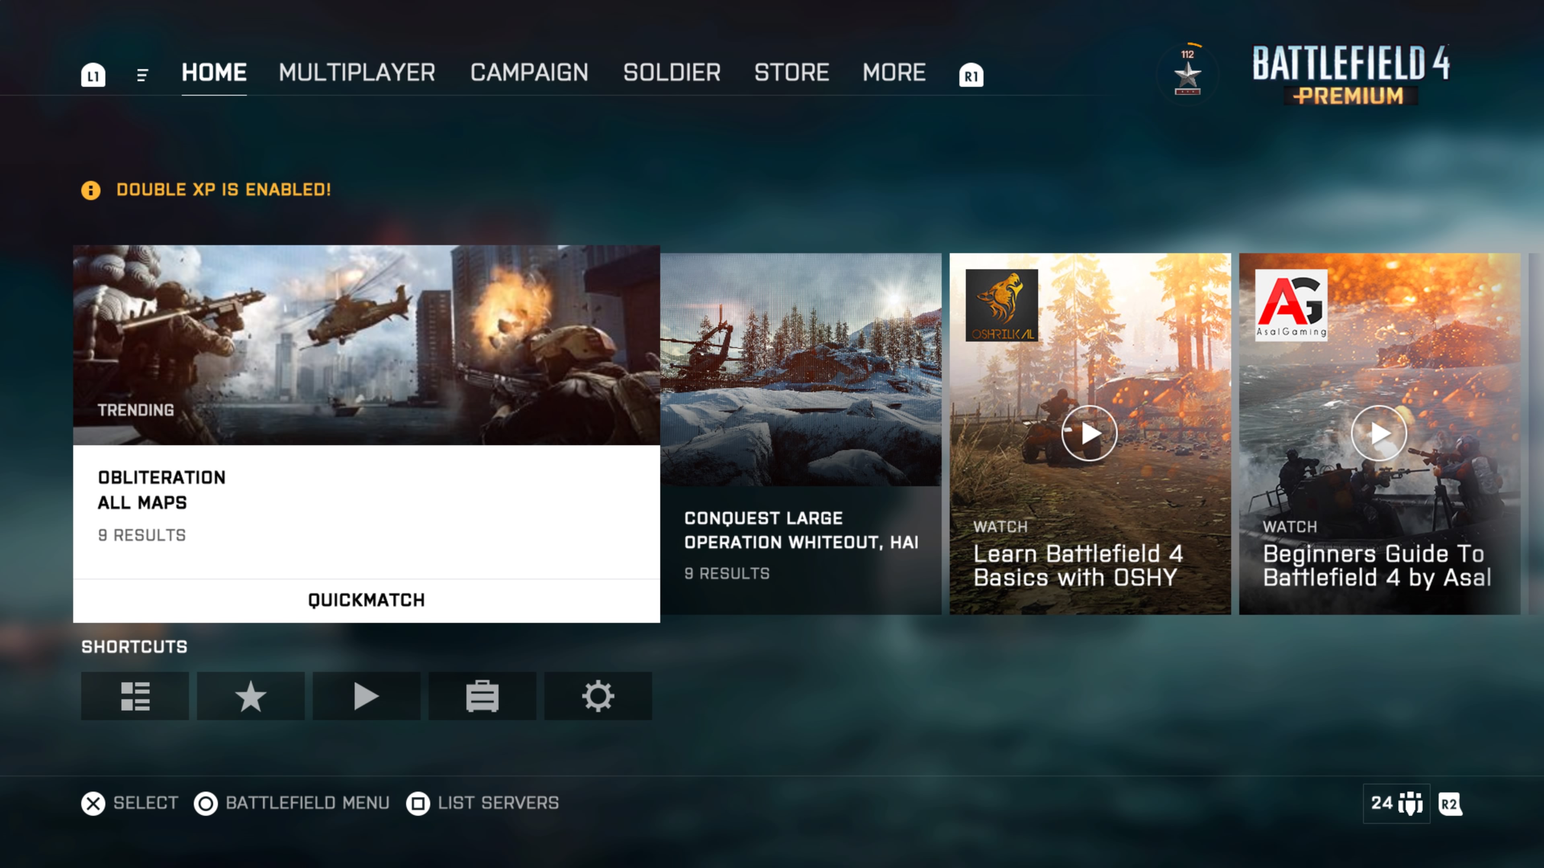Click the Learn Battlefield 4 Basics title
This screenshot has height=868, width=1544.
1078,565
